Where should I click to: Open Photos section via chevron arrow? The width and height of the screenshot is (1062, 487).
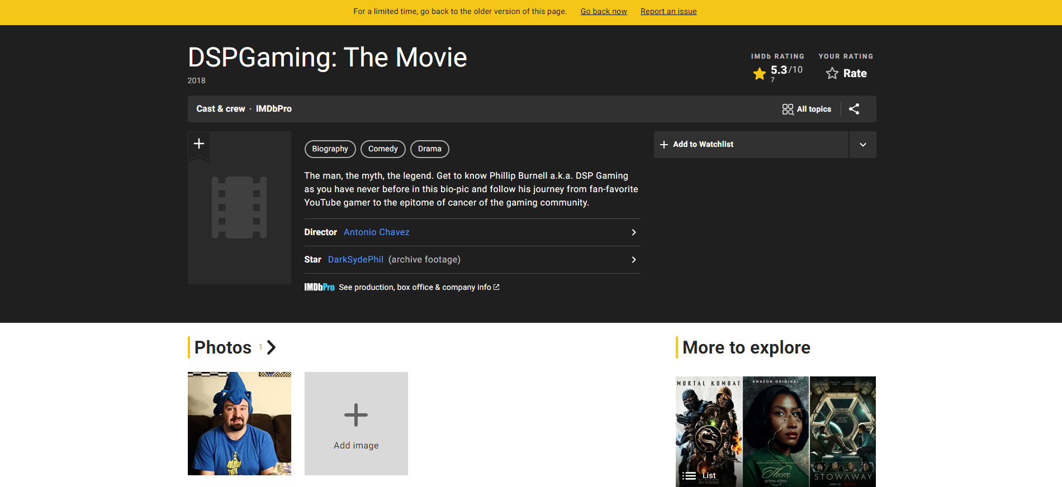272,347
